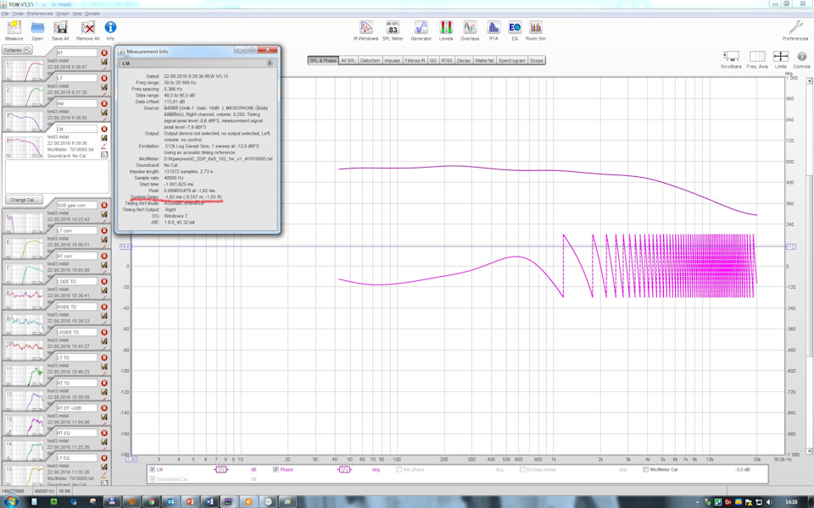Enable the Excess phase checkbox
Image resolution: width=814 pixels, height=508 pixels.
tap(522, 470)
